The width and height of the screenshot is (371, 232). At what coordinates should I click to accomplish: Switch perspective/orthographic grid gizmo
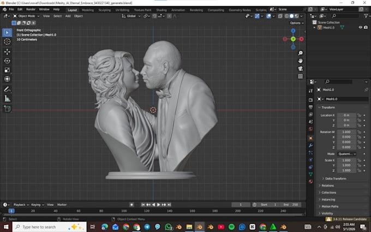(x=300, y=76)
